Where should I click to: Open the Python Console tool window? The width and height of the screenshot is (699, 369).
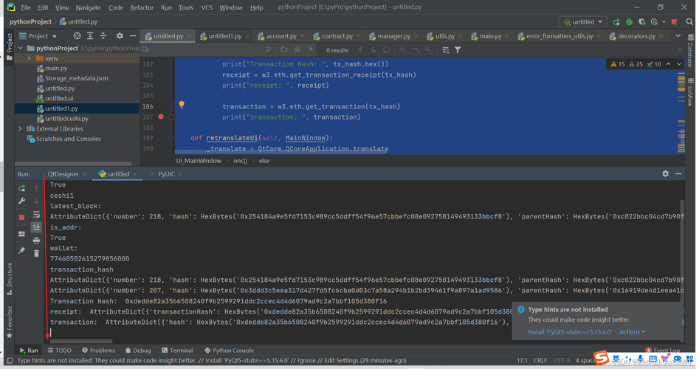229,351
